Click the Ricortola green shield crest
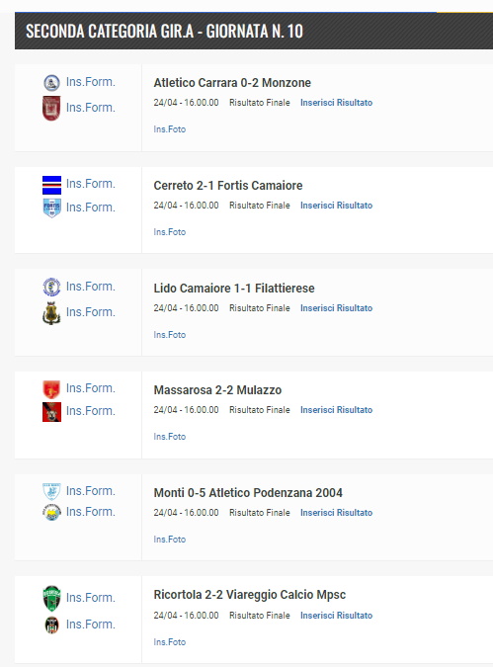This screenshot has height=667, width=493. coord(52,598)
